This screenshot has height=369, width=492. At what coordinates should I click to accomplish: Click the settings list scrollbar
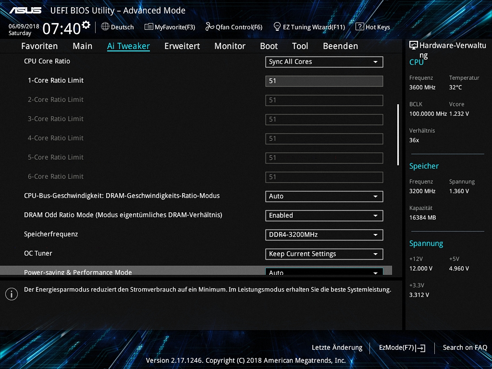click(398, 135)
